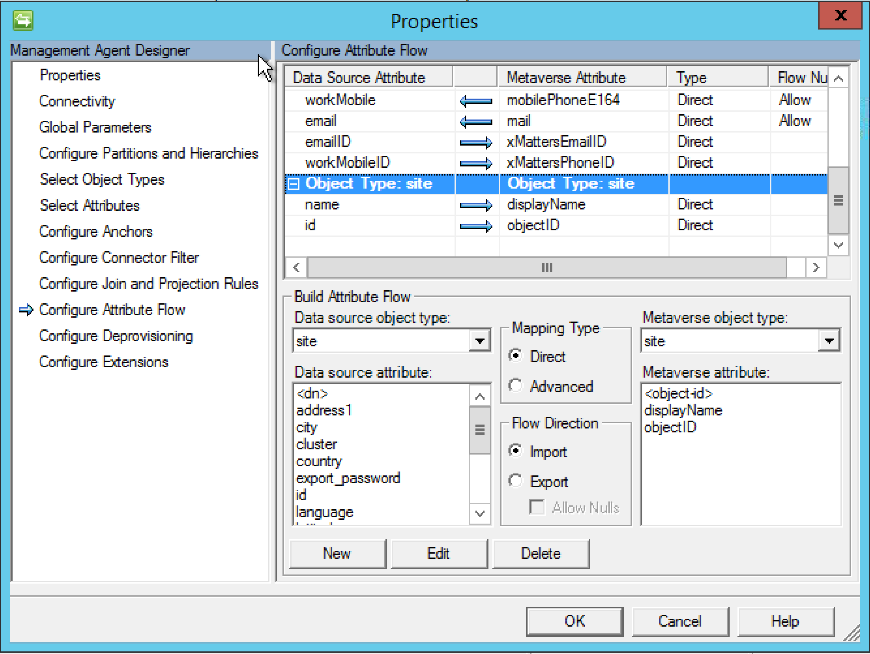Click the import arrow on workMobileID row

[476, 163]
